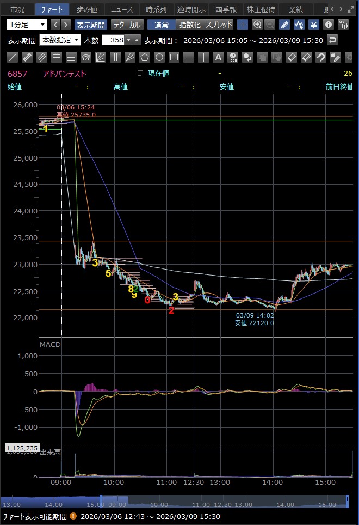Select the pentagon shape drawing tool
The width and height of the screenshot is (359, 525).
pyautogui.click(x=144, y=57)
